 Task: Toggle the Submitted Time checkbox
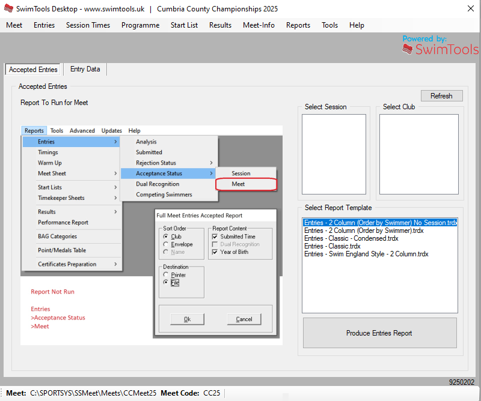(215, 237)
